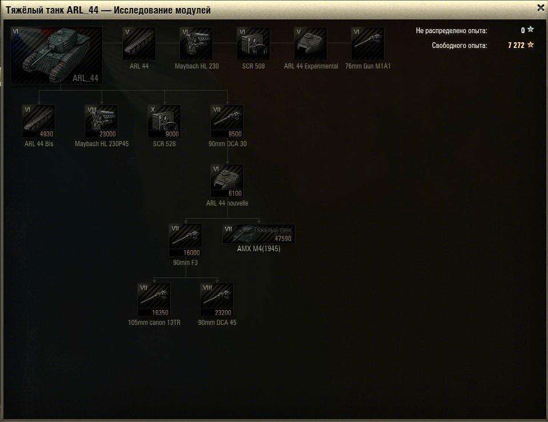548x422 pixels.
Task: Click the '76mm Gun M1A1' module label
Action: click(x=368, y=66)
